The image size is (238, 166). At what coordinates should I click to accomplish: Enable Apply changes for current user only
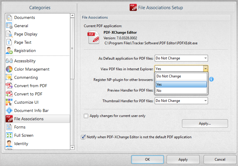pyautogui.click(x=86, y=116)
